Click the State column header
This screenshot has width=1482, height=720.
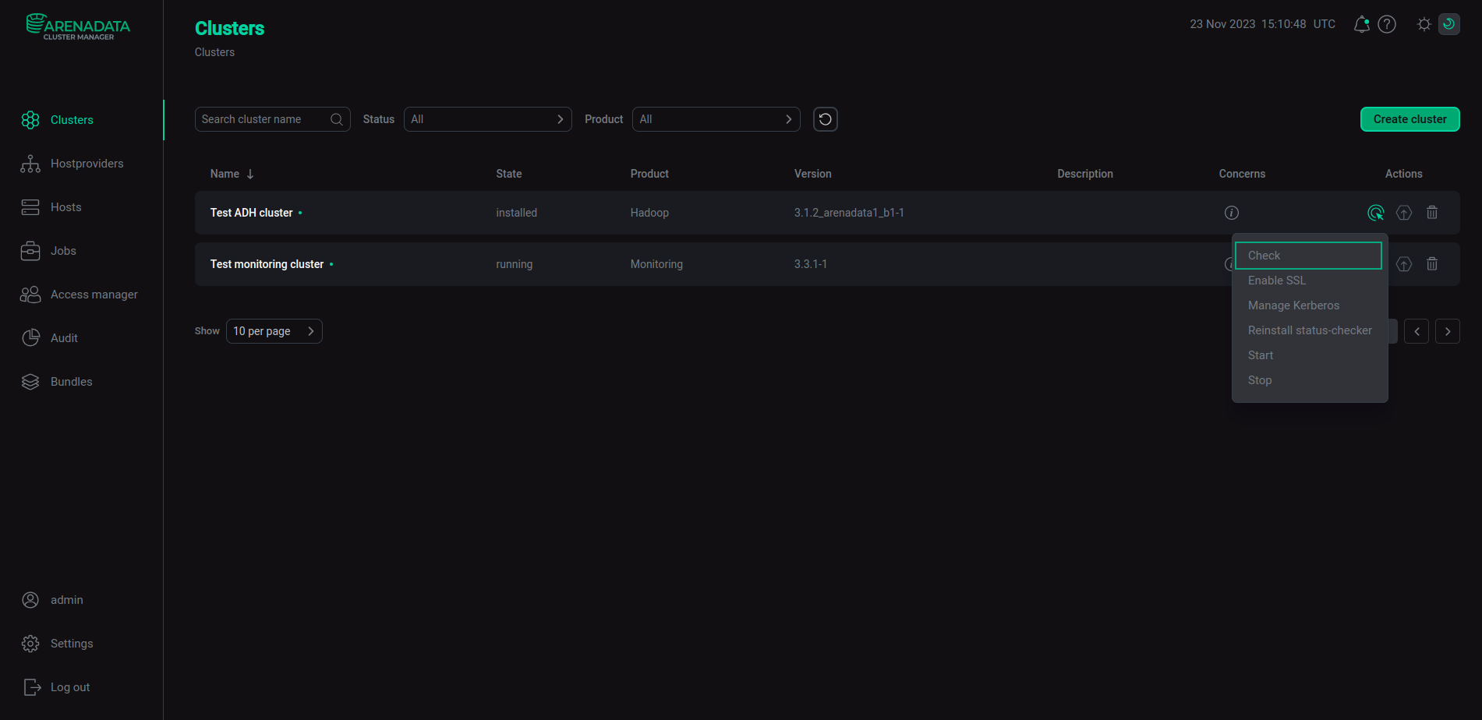(509, 174)
